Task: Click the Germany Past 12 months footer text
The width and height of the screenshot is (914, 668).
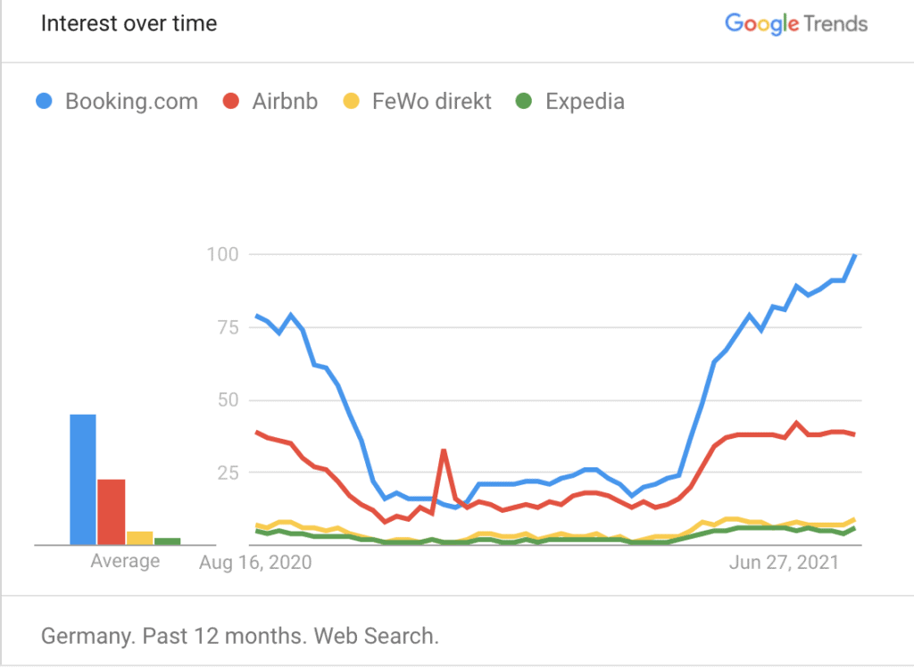Action: click(x=239, y=636)
